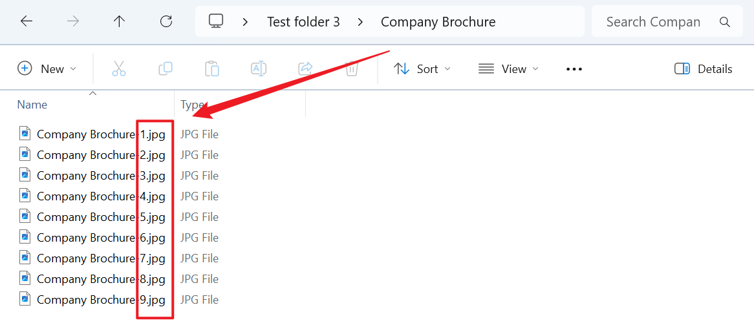The image size is (754, 325).
Task: Refresh the current folder view
Action: click(166, 21)
